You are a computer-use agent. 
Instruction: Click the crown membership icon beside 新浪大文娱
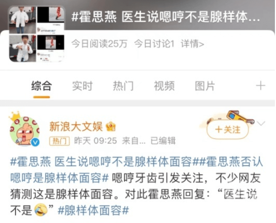point(111,126)
